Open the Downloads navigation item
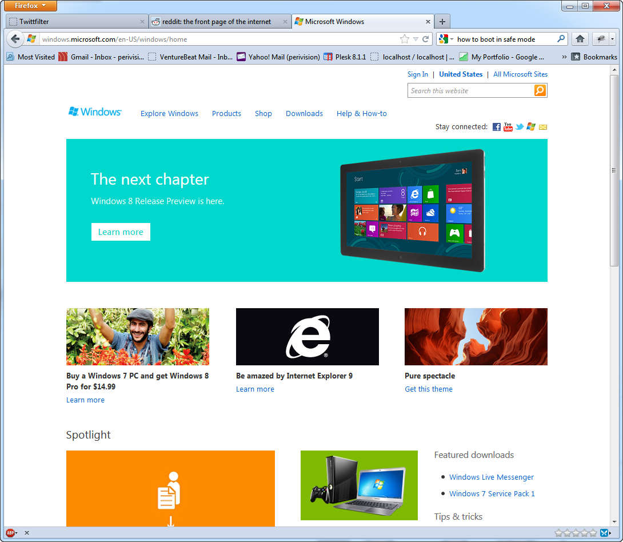 (x=304, y=113)
